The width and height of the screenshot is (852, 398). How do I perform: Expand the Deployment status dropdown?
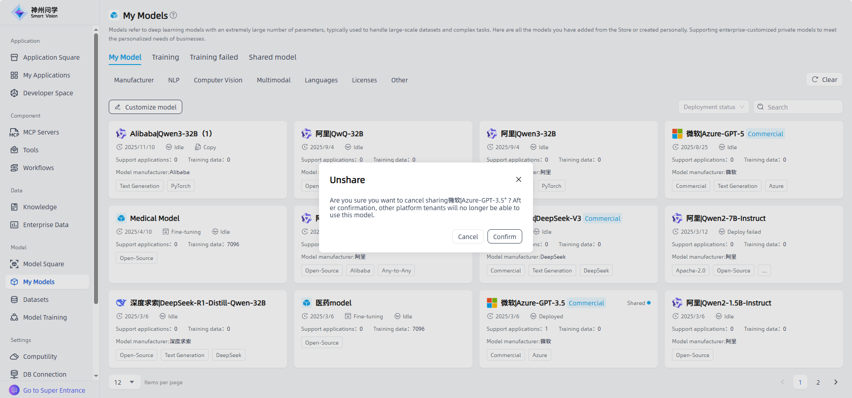713,107
